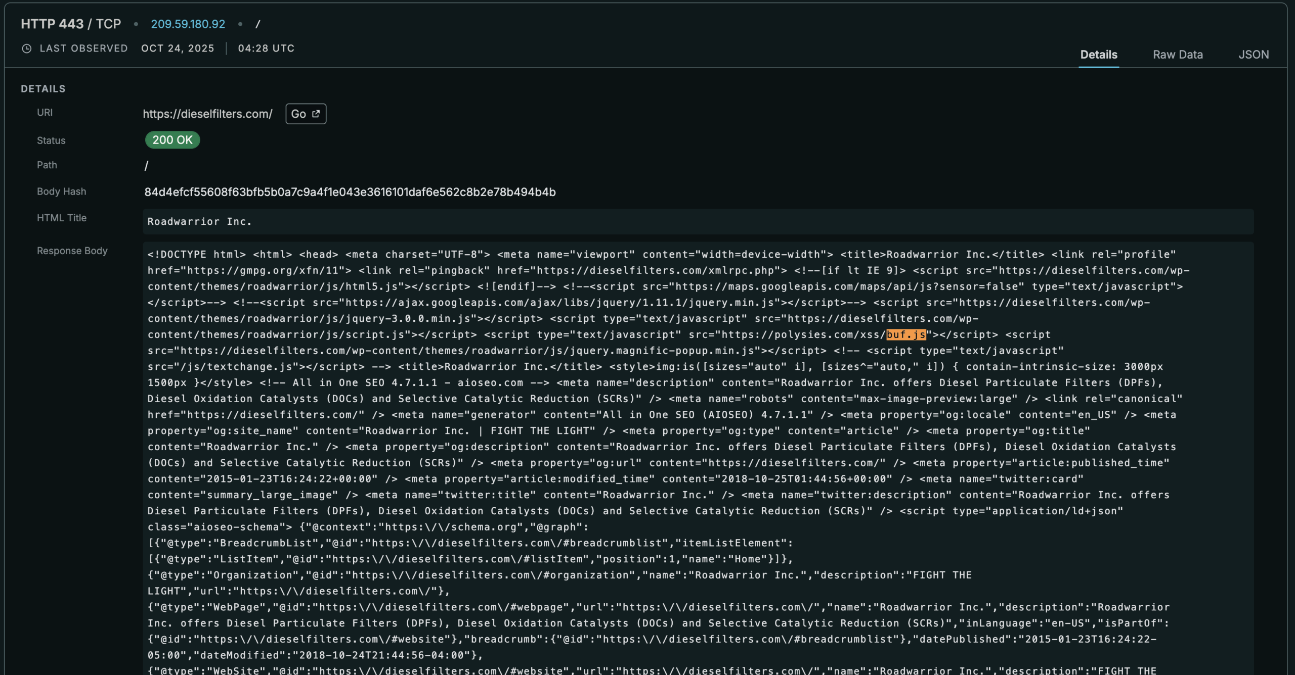Click the highlighted buf.js match in response body
This screenshot has height=675, width=1295.
coord(906,334)
